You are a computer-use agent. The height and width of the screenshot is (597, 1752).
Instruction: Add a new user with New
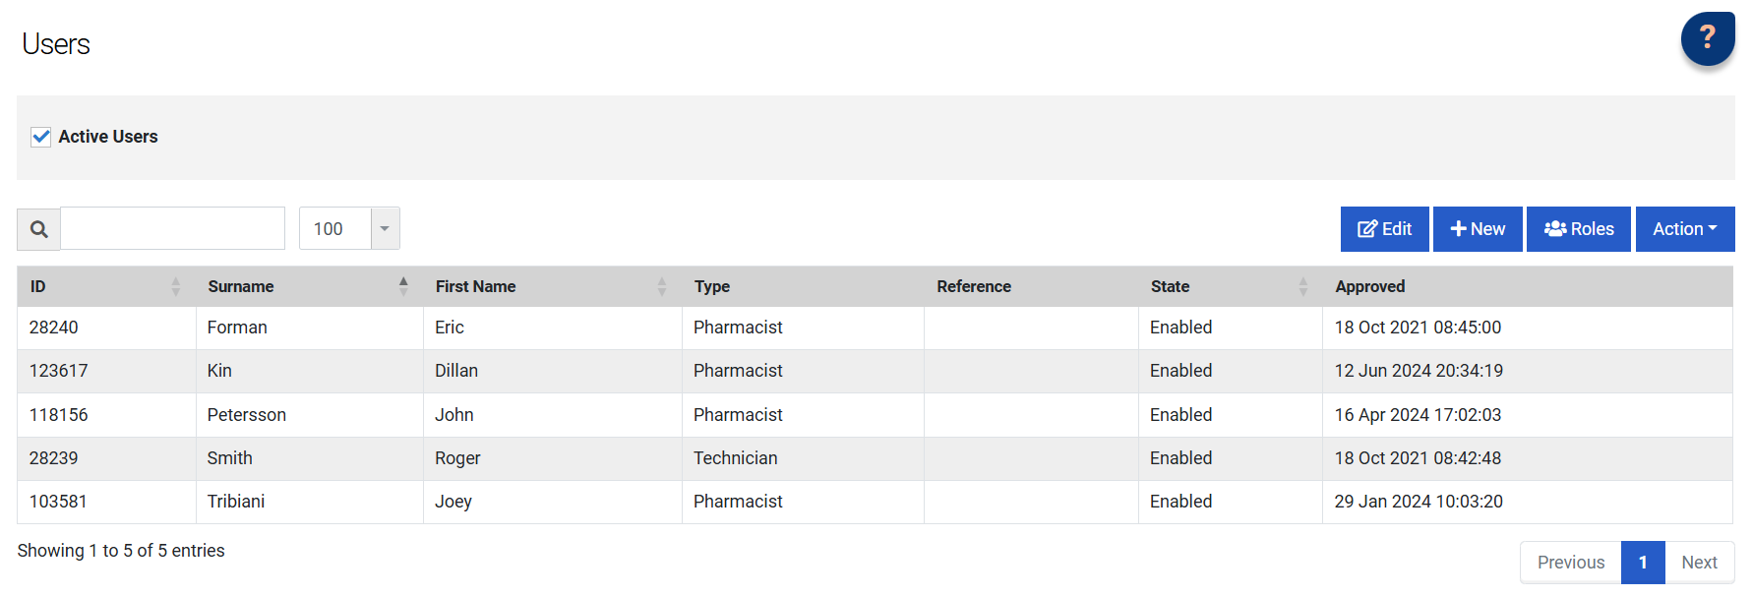(1477, 229)
